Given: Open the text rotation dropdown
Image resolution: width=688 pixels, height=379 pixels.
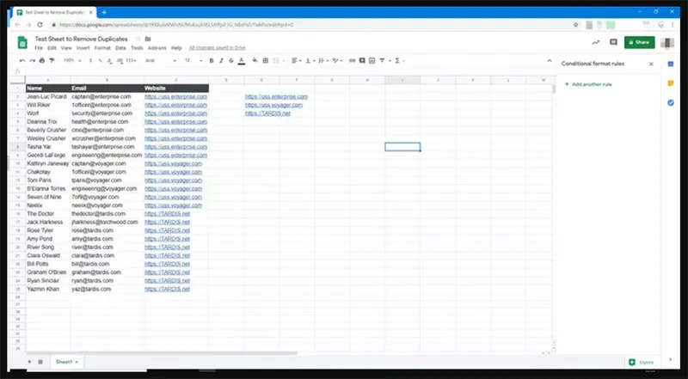Looking at the screenshot, I should 337,60.
